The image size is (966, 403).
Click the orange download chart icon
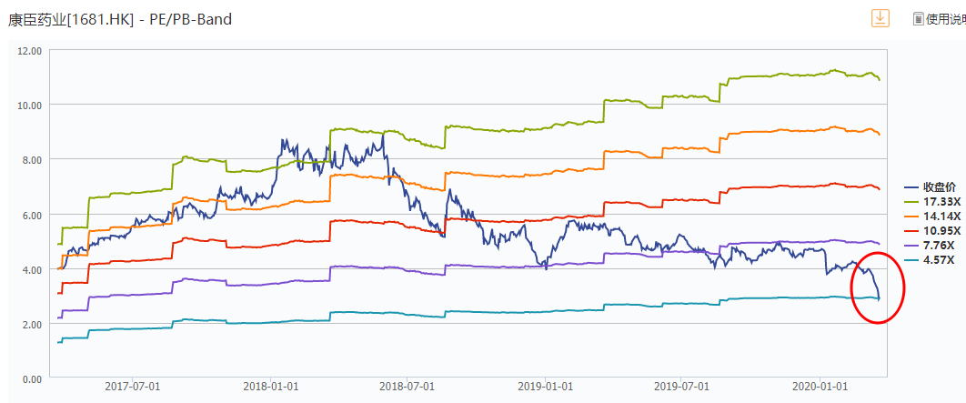pyautogui.click(x=880, y=18)
